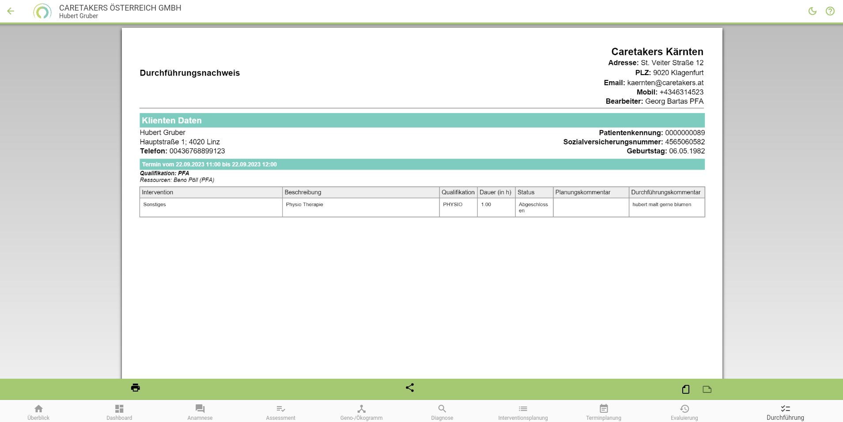Toggle dark mode with the moon icon
Viewport: 843px width, 422px height.
[812, 11]
